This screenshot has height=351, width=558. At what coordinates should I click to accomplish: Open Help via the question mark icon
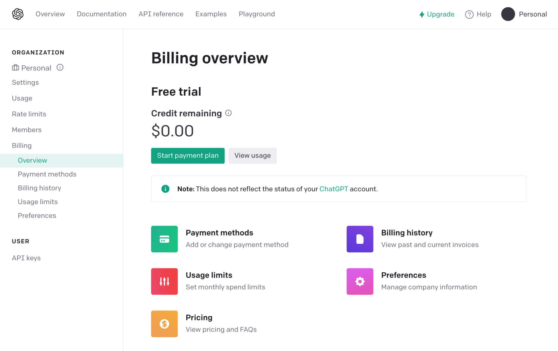(x=469, y=14)
